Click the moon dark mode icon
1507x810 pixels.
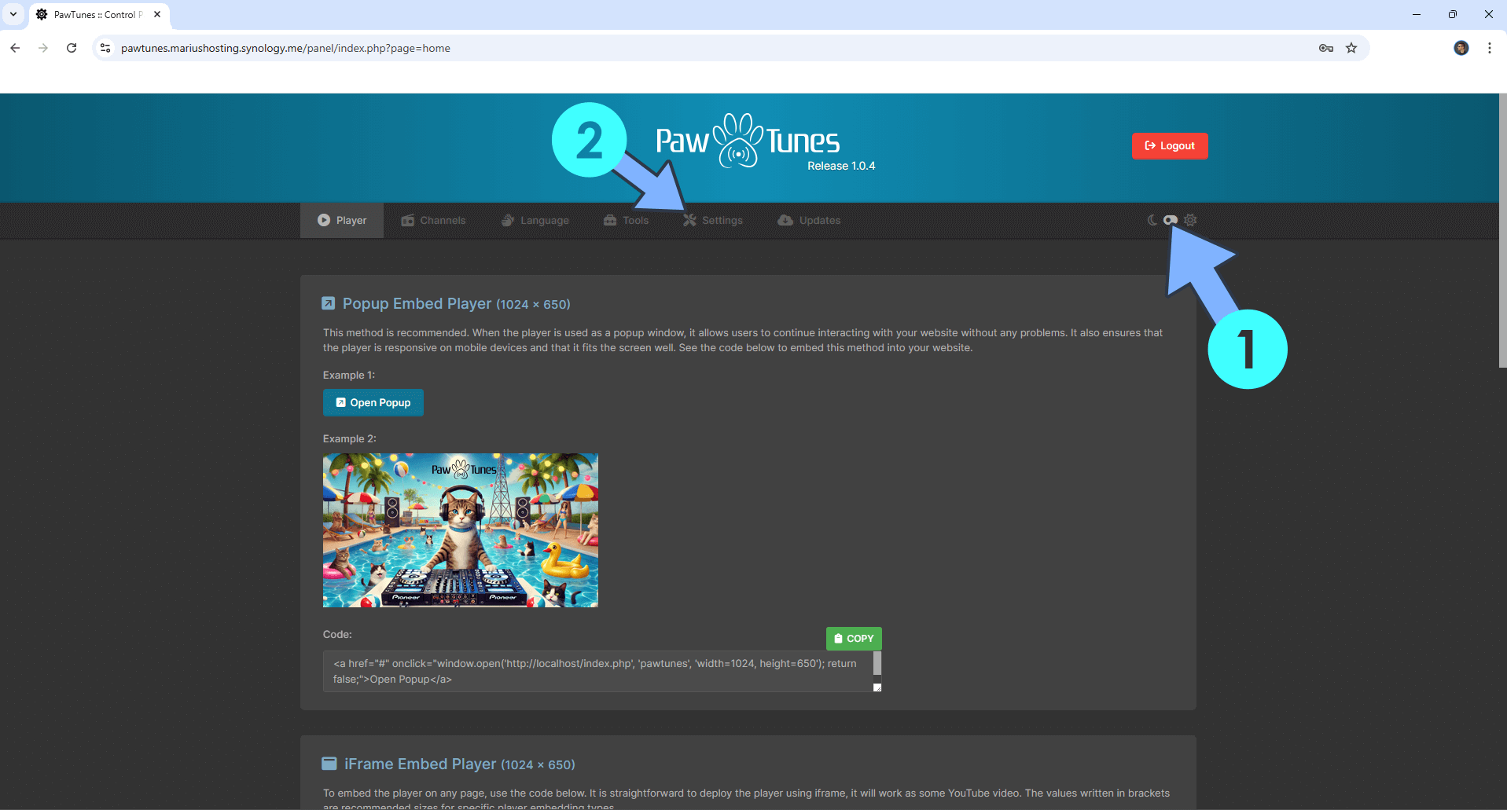tap(1152, 220)
